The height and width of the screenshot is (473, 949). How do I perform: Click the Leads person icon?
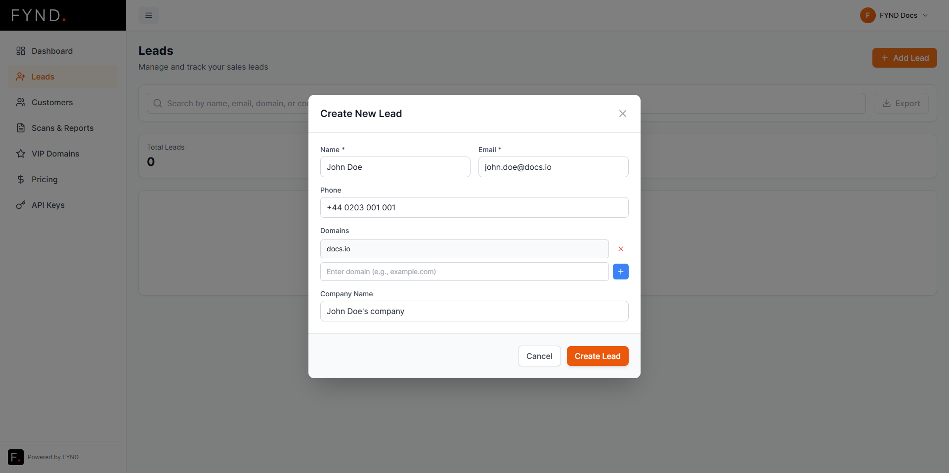(20, 77)
